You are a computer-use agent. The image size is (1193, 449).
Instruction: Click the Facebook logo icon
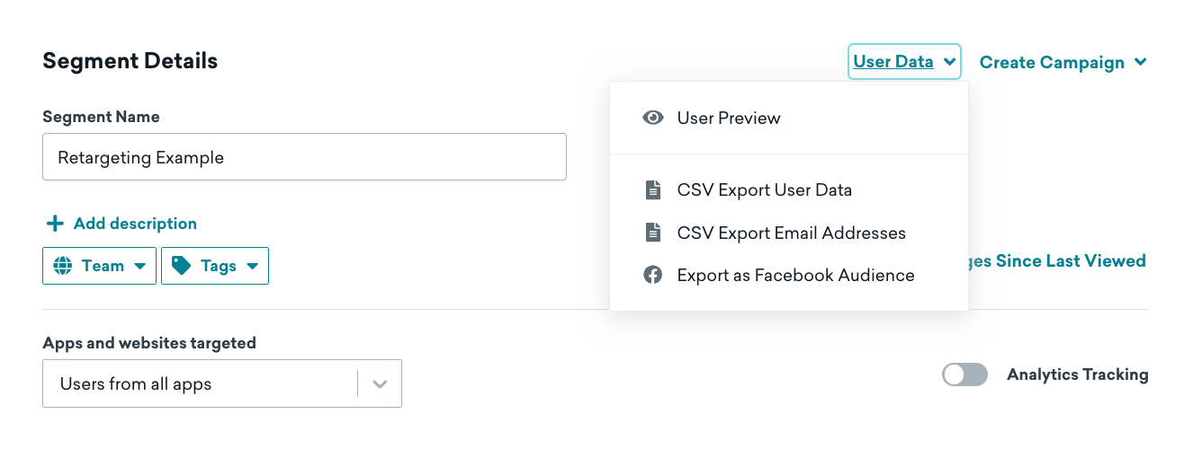653,276
